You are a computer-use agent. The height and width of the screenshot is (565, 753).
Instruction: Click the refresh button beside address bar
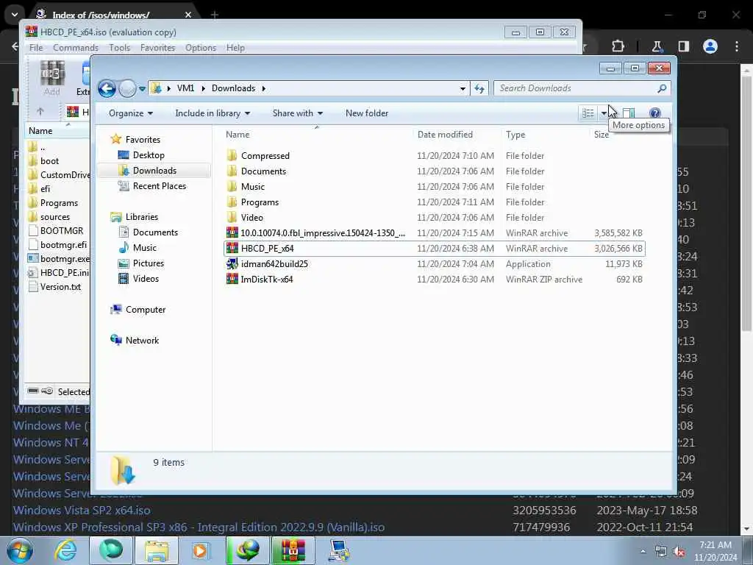(479, 88)
